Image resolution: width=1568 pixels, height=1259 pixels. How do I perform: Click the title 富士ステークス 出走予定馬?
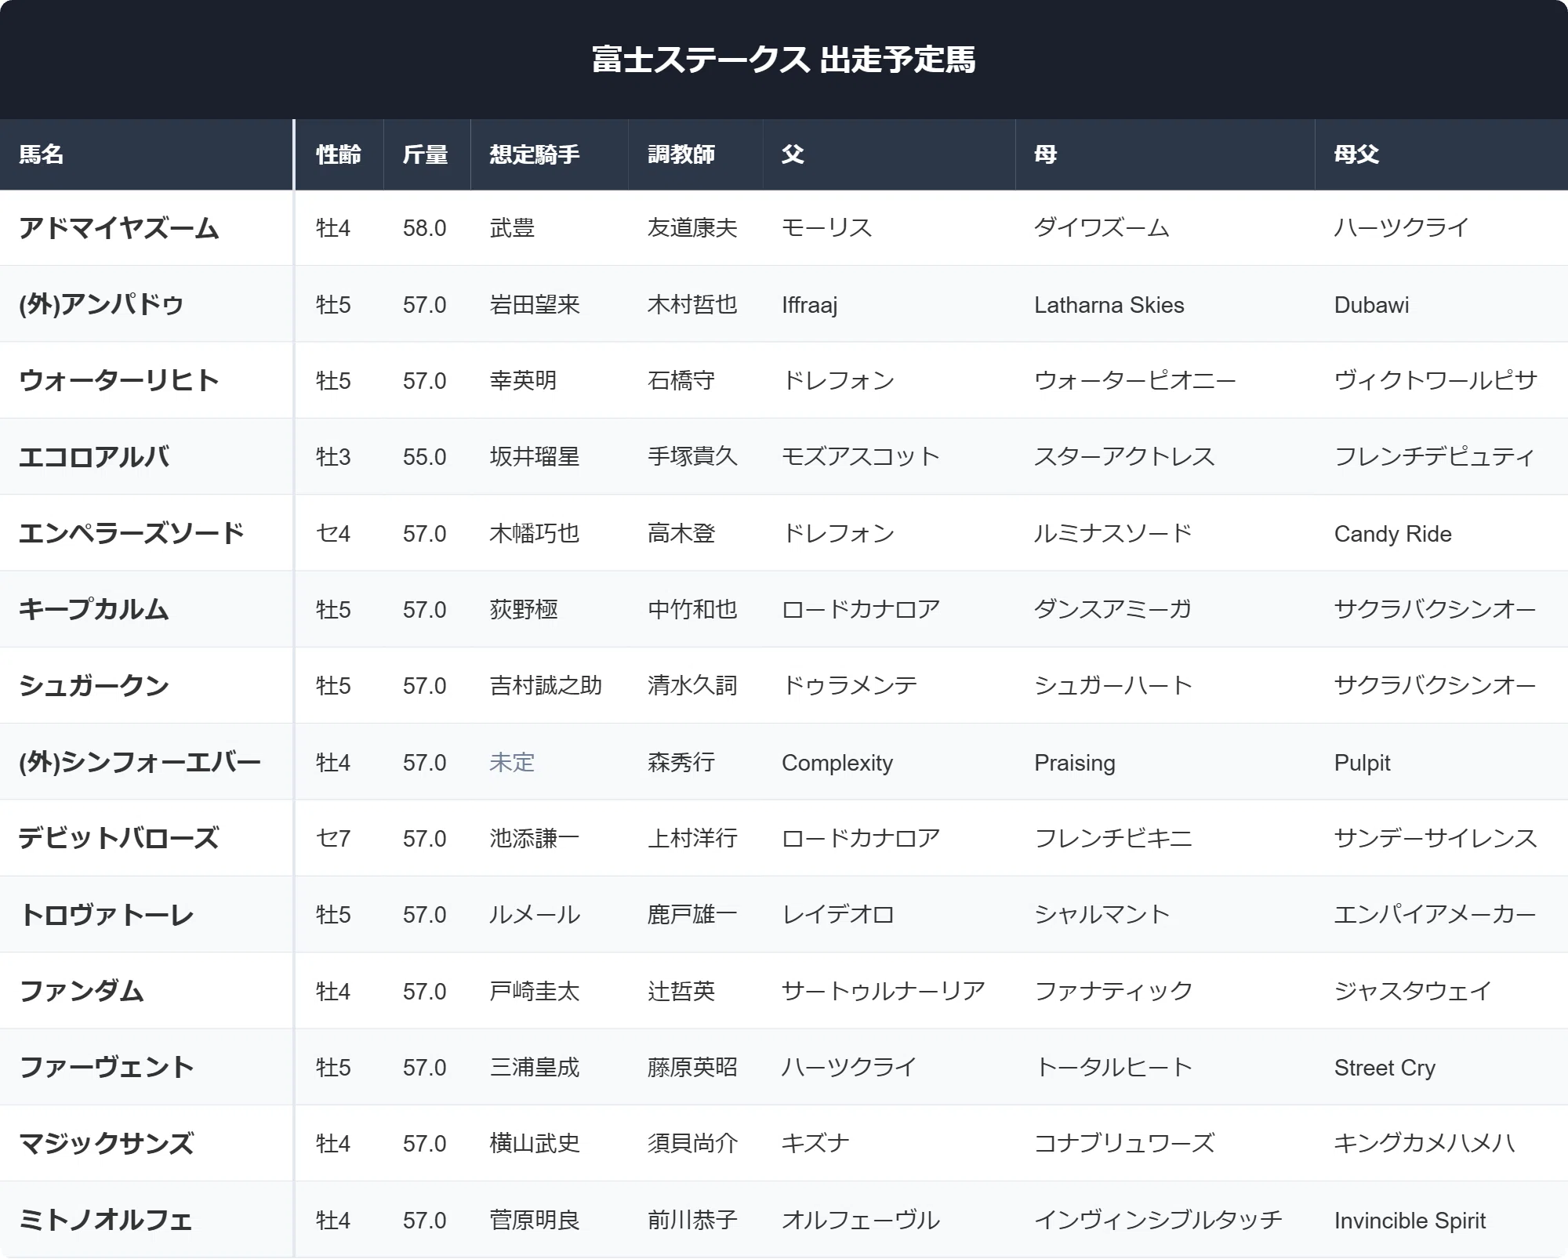[784, 60]
